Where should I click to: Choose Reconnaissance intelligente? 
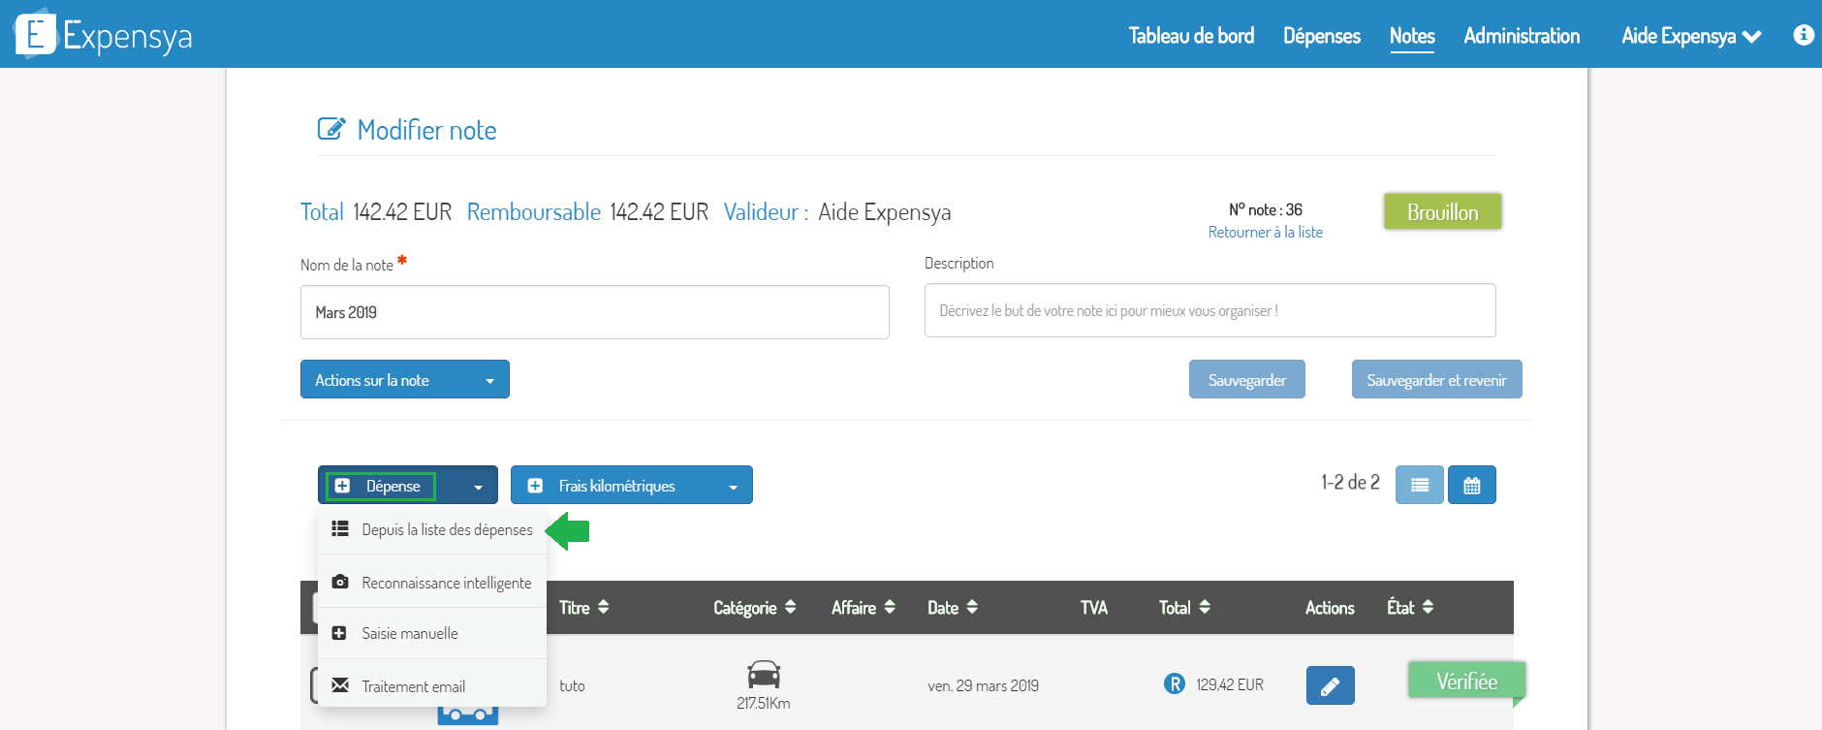[432, 582]
